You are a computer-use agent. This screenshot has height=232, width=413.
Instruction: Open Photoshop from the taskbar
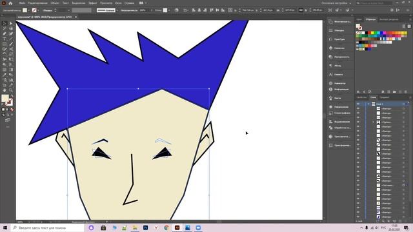[x=145, y=227]
